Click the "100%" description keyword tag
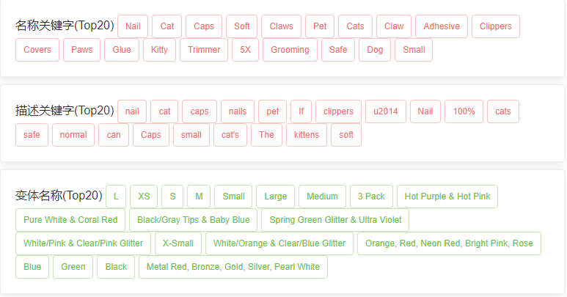Screen dimensions: 567x297 (464, 111)
